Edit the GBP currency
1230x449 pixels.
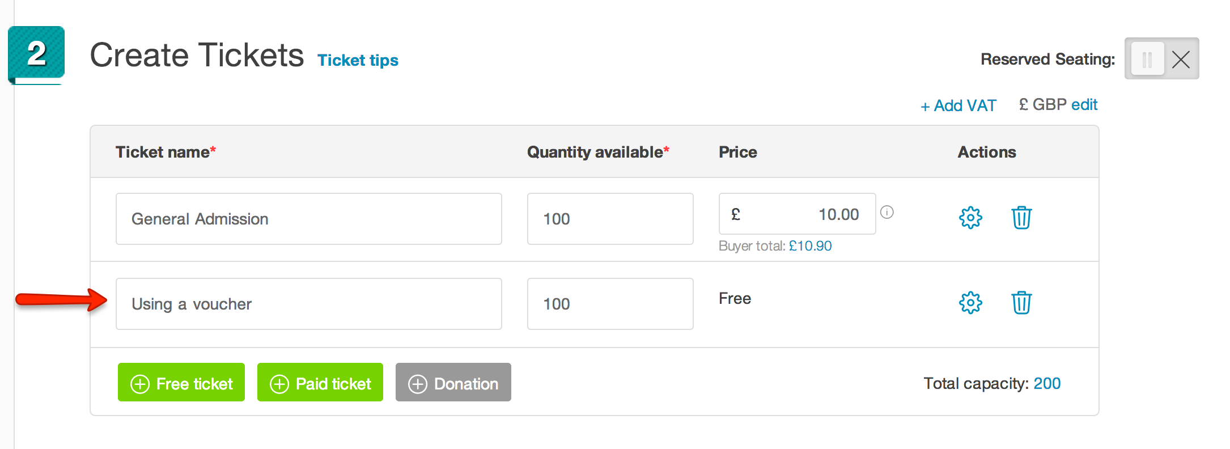(x=1084, y=104)
